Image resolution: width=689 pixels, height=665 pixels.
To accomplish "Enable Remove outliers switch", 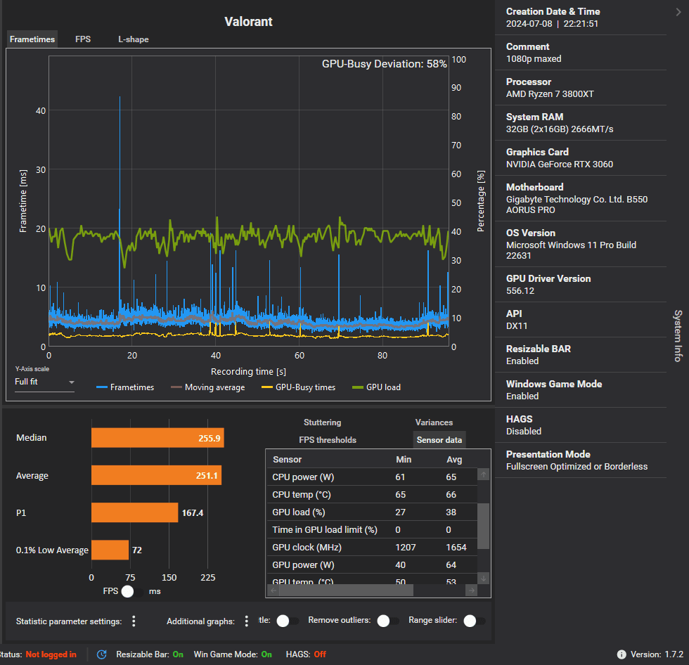I will click(x=388, y=621).
